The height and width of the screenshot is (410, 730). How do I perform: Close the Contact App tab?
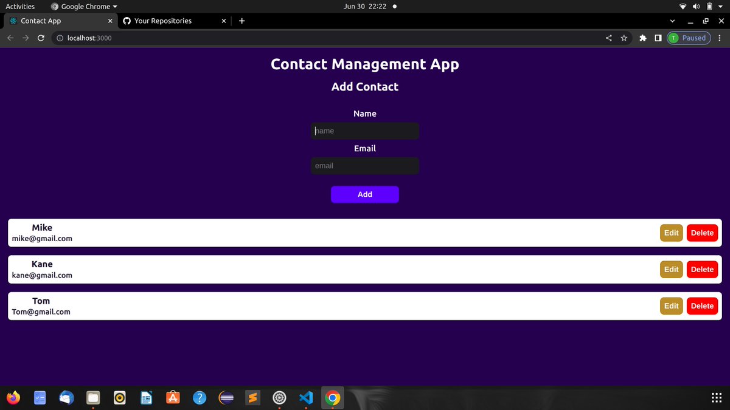pyautogui.click(x=109, y=21)
